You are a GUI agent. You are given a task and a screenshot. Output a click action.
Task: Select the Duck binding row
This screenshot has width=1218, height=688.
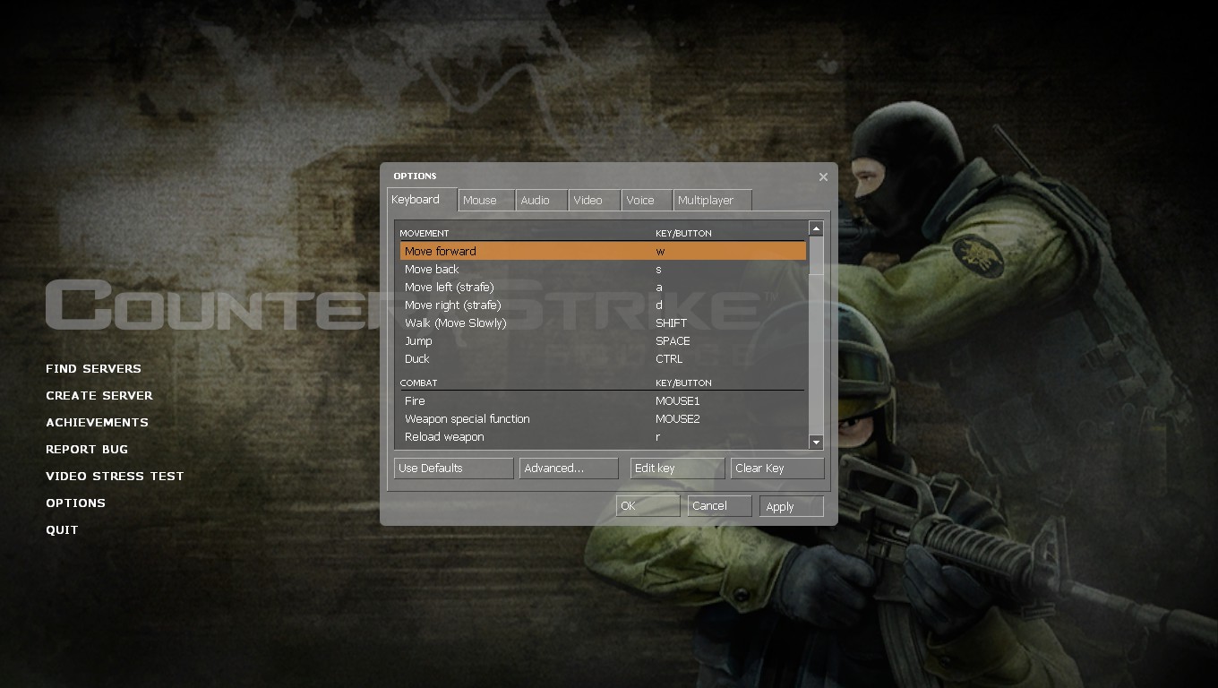(x=603, y=358)
